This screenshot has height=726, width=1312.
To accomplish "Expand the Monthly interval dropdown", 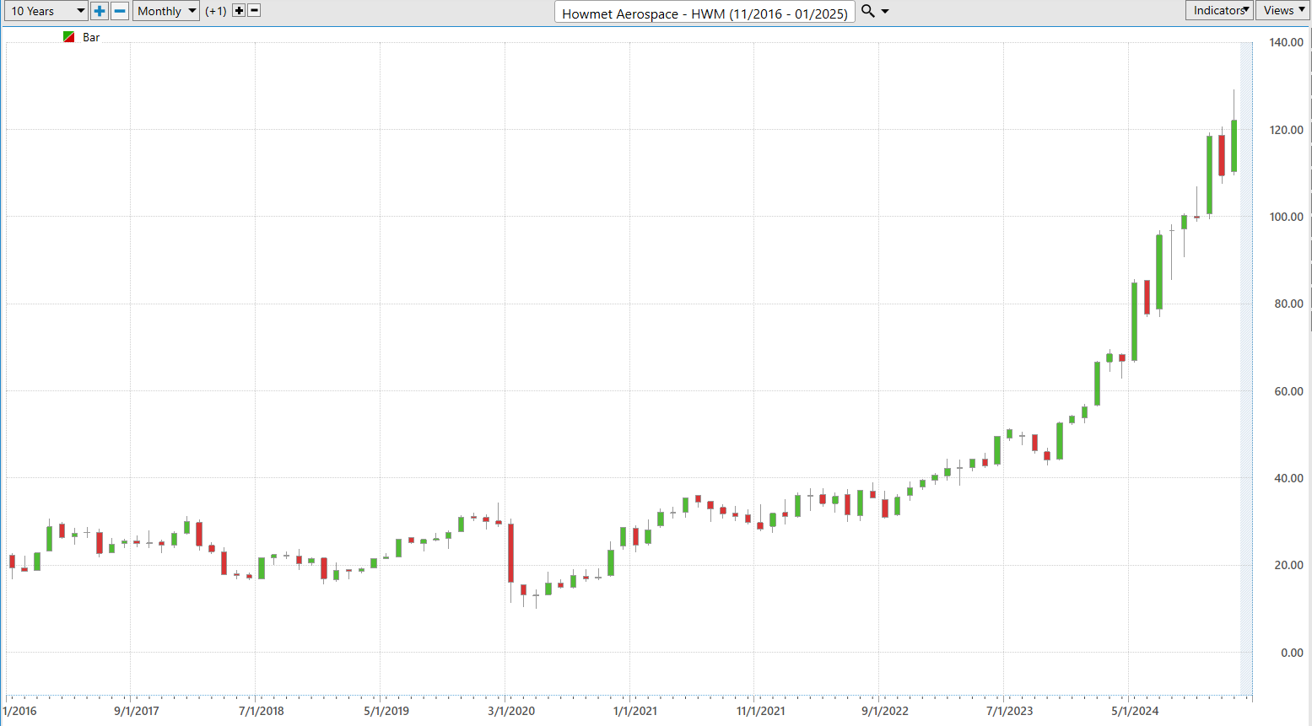I will [x=165, y=11].
